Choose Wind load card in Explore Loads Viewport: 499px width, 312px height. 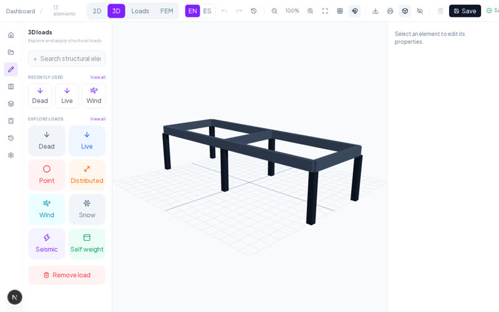tap(47, 210)
